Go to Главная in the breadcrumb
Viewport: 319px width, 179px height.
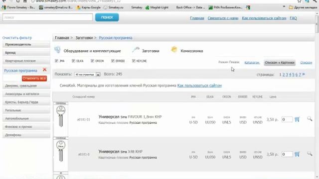pos(62,38)
